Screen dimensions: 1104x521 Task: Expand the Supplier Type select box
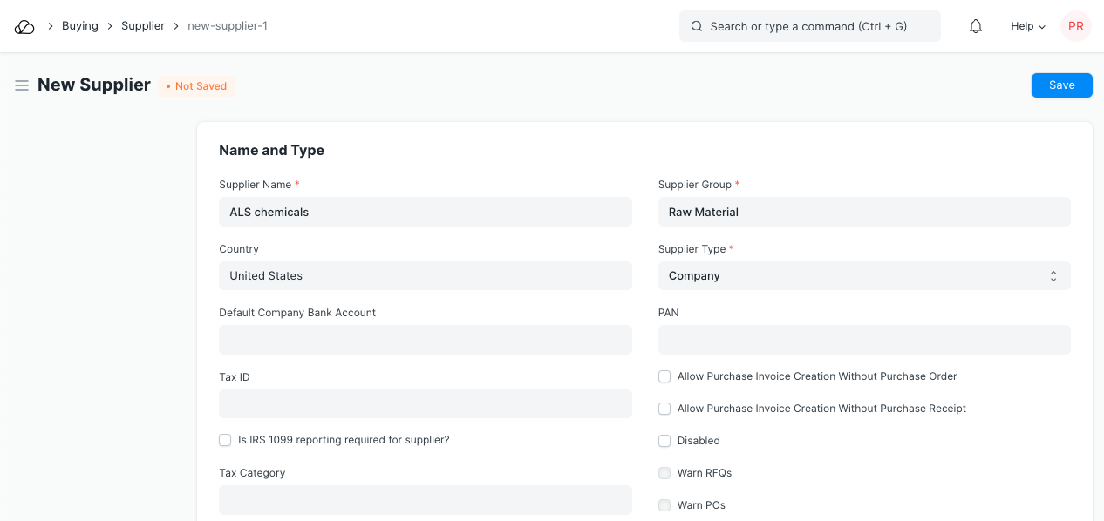(x=863, y=275)
